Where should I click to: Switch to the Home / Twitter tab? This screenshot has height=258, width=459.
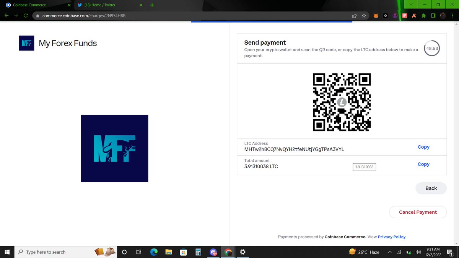[109, 5]
